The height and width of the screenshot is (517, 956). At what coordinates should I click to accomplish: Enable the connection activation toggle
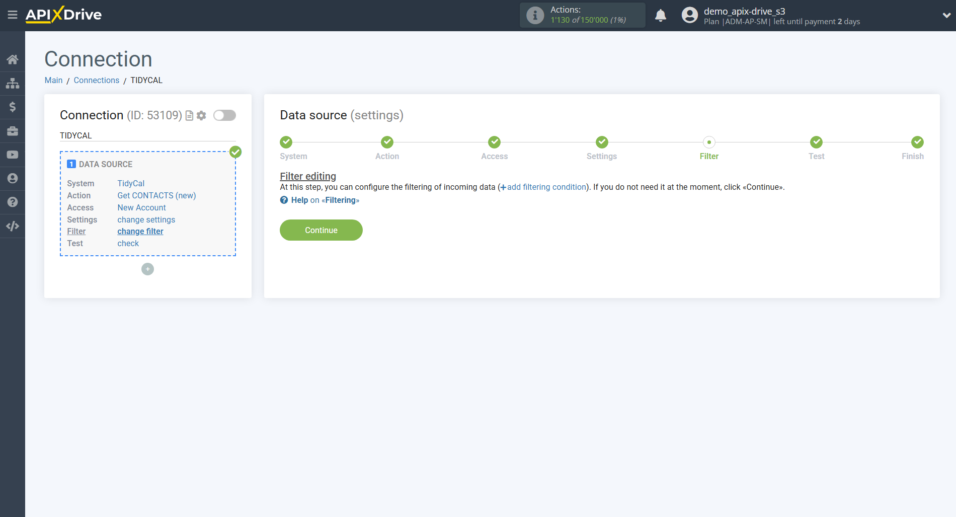pos(224,115)
